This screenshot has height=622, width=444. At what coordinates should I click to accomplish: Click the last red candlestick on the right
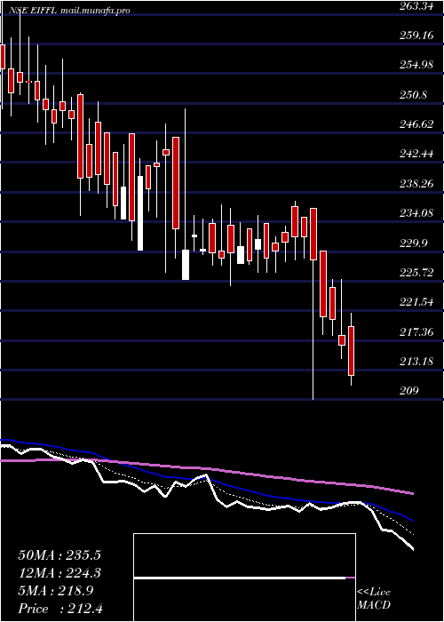(352, 351)
